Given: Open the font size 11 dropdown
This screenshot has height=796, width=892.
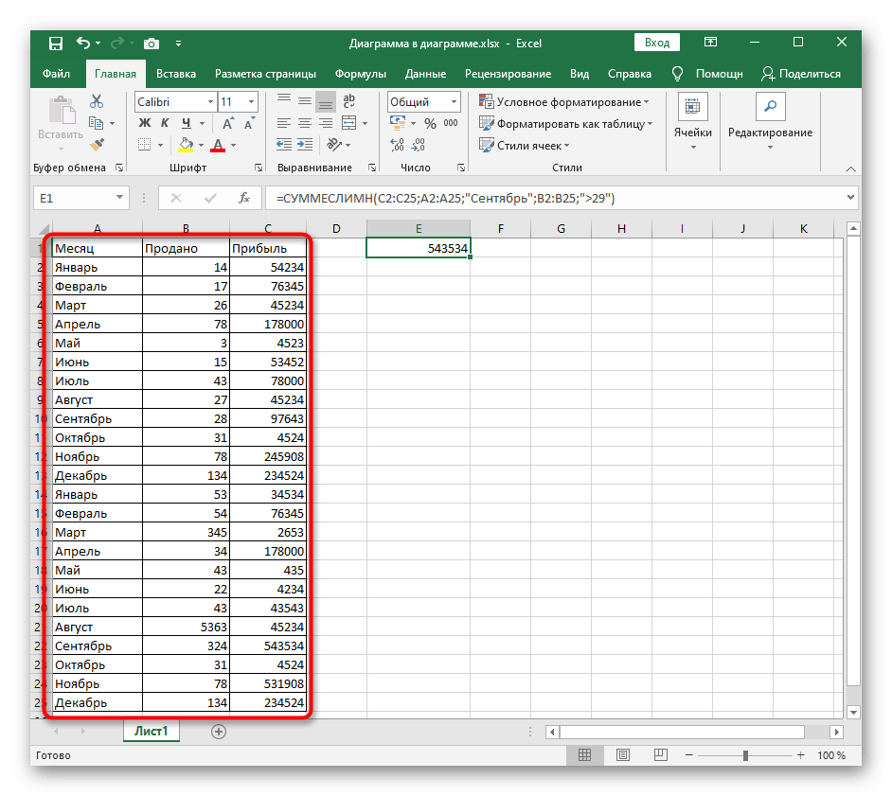Looking at the screenshot, I should click(x=252, y=102).
